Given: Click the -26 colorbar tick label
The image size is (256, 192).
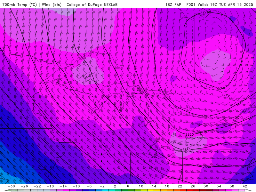Looking at the screenshot, I should click(24, 186).
